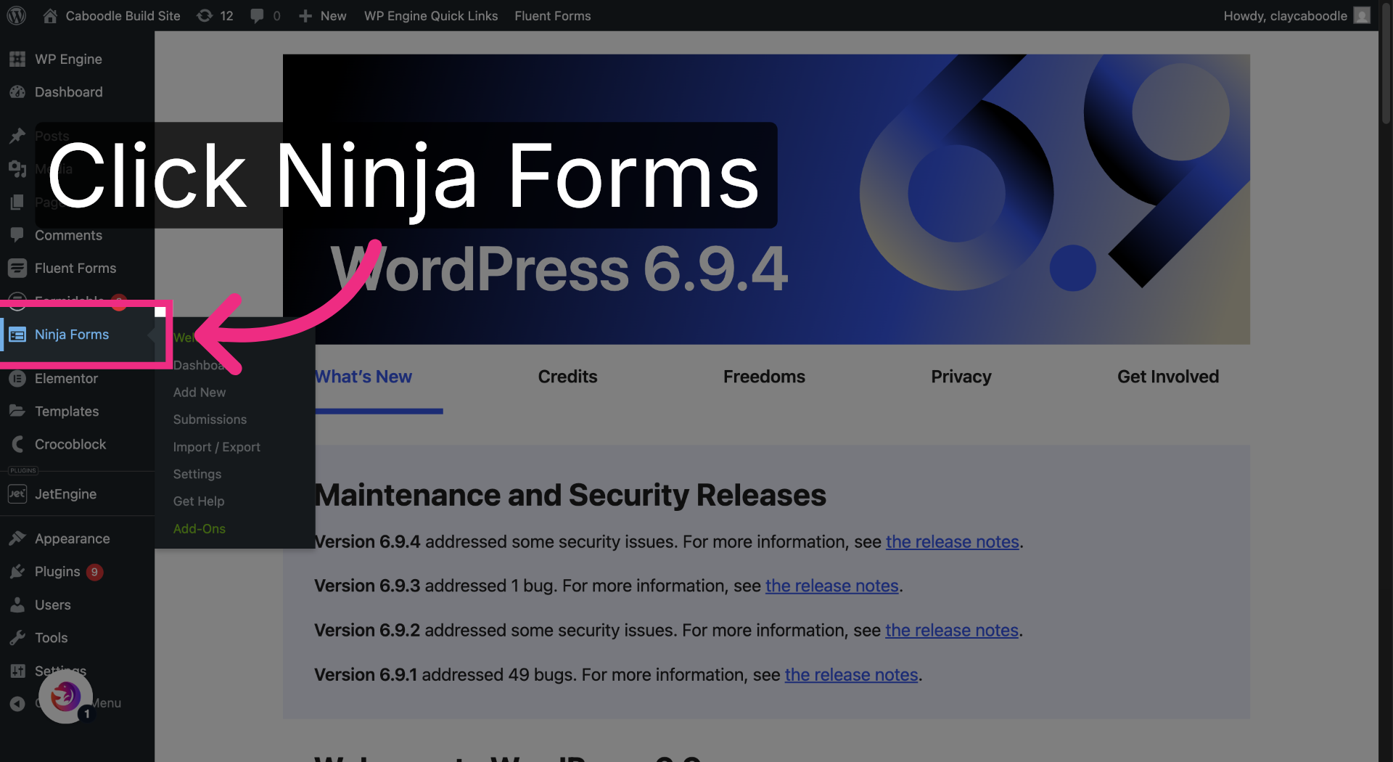Image resolution: width=1393 pixels, height=762 pixels.
Task: Click the Tools wrench icon
Action: click(x=17, y=638)
